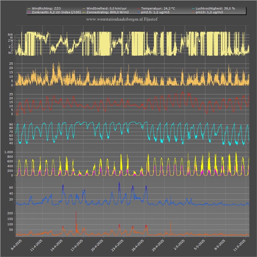This screenshot has width=257, height=257.
Task: Click the 200 value on the pm10 axis
Action: (10, 213)
